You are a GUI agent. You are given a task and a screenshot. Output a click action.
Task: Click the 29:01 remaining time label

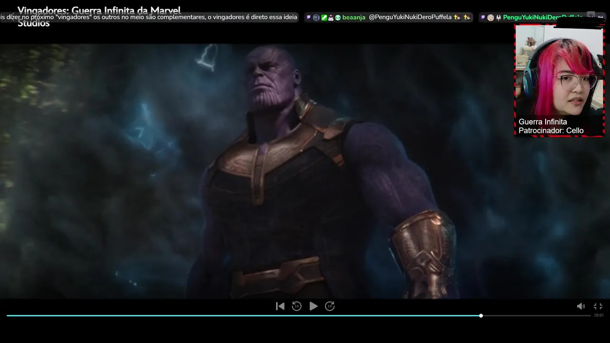click(x=599, y=315)
